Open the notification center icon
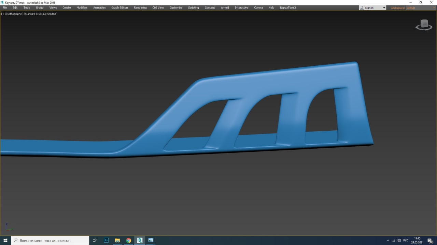Viewport: 437px width, 245px height. [x=430, y=241]
